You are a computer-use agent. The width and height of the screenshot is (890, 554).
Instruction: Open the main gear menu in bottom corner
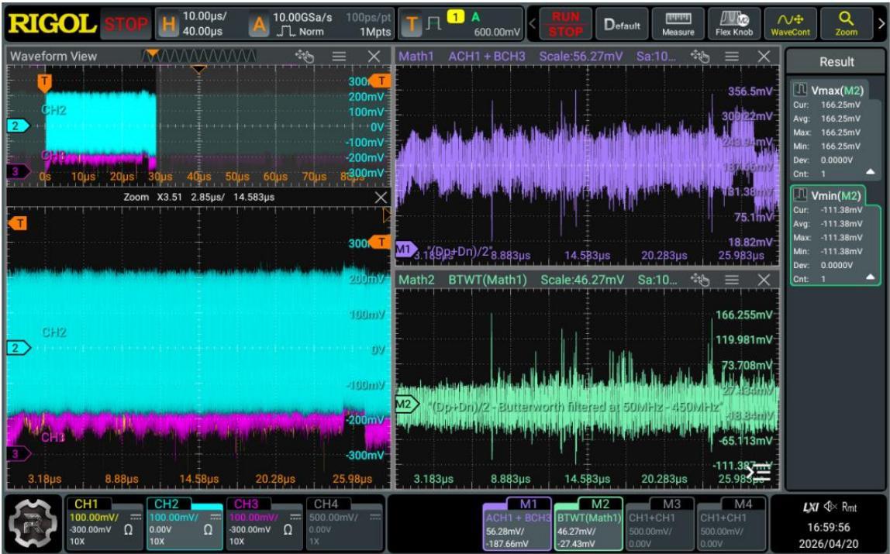(x=34, y=523)
